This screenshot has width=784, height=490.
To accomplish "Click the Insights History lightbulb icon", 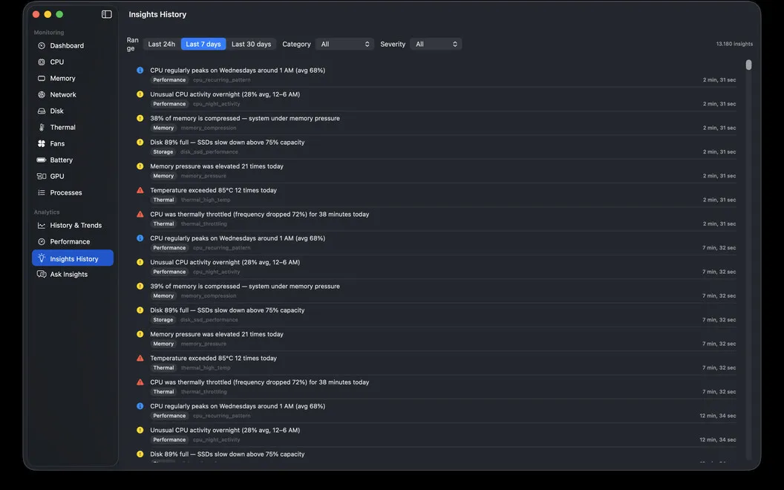I will [x=42, y=258].
